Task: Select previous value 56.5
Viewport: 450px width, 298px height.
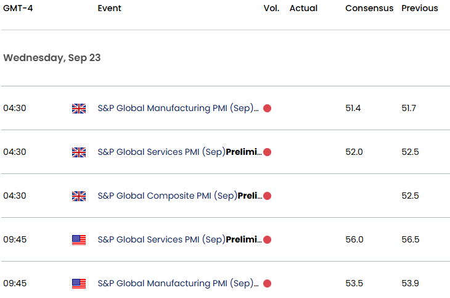Action: [411, 239]
